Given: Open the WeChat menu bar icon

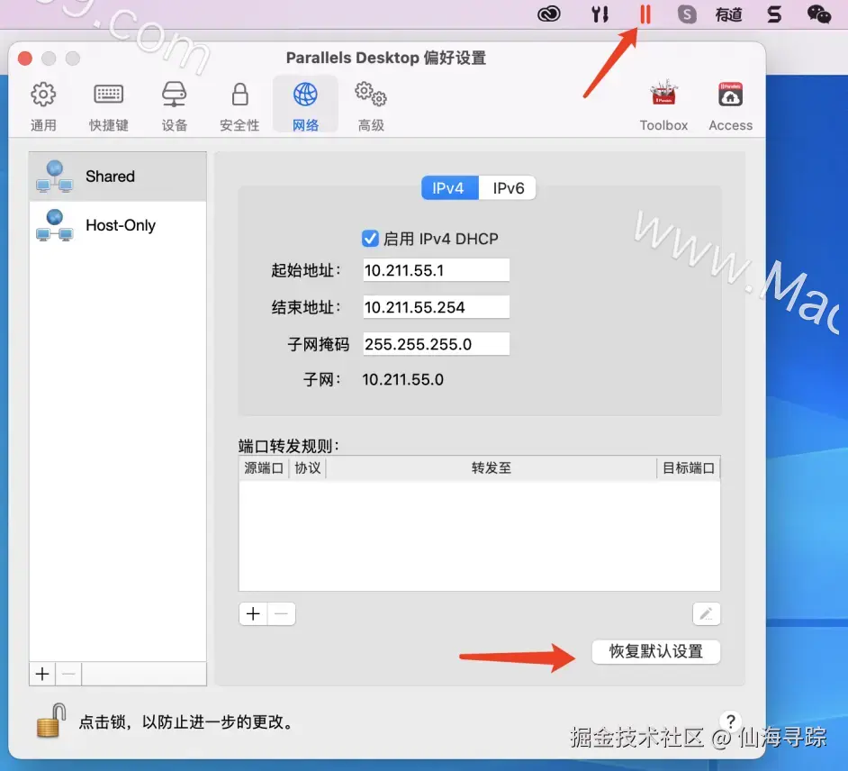Looking at the screenshot, I should [x=819, y=14].
